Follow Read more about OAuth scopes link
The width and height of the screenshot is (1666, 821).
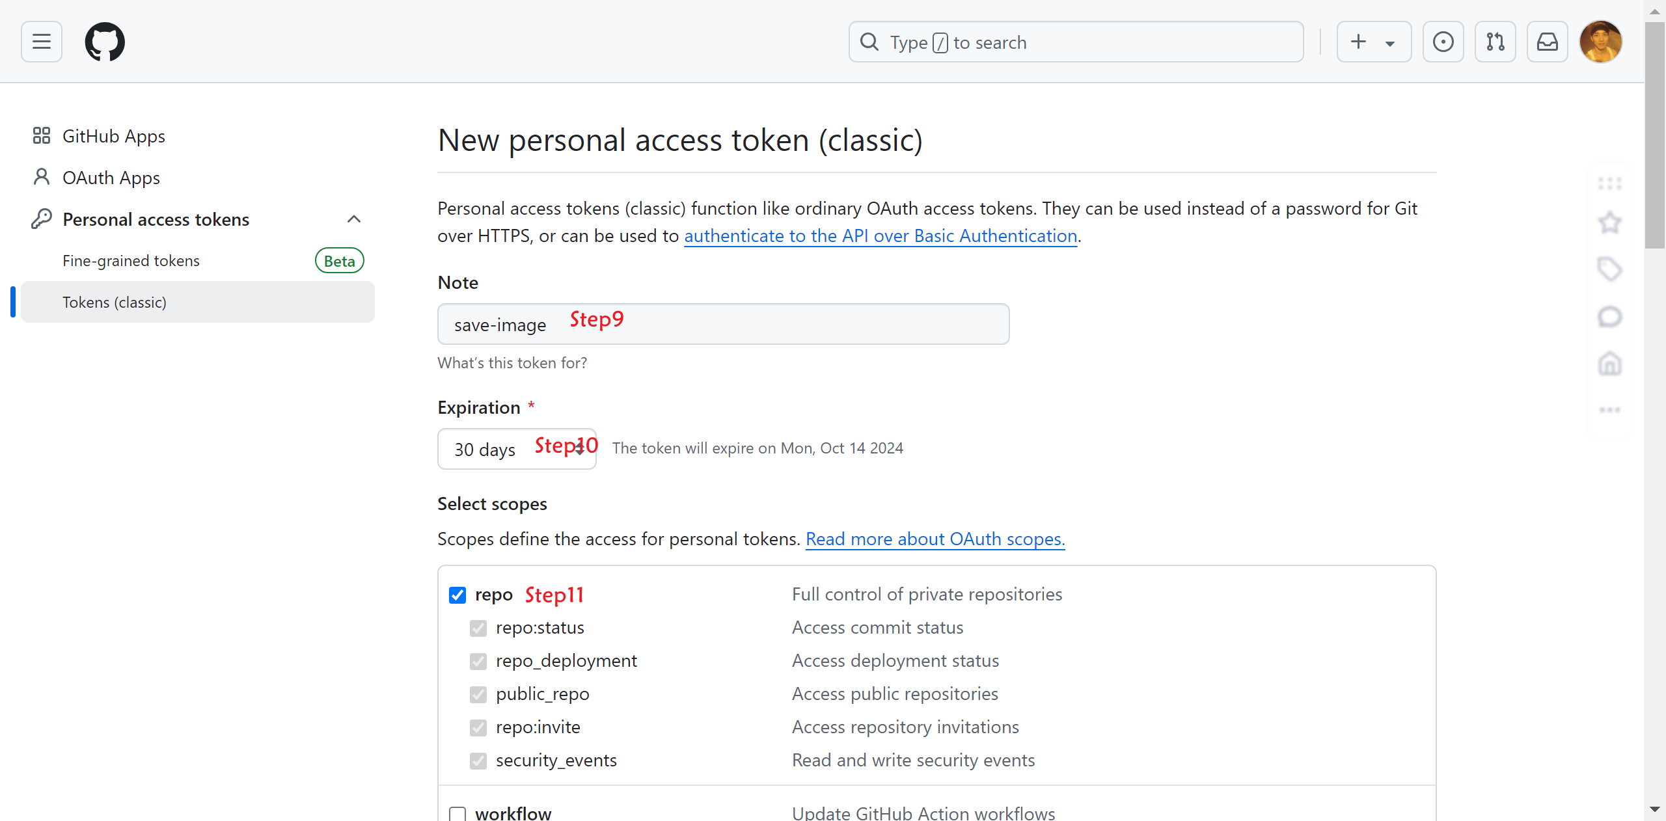[935, 539]
